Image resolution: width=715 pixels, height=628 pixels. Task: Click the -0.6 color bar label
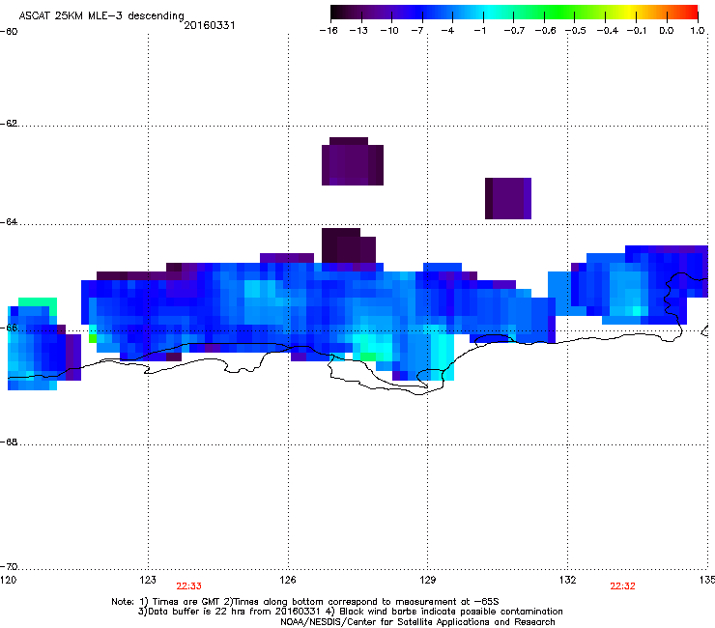coord(545,31)
